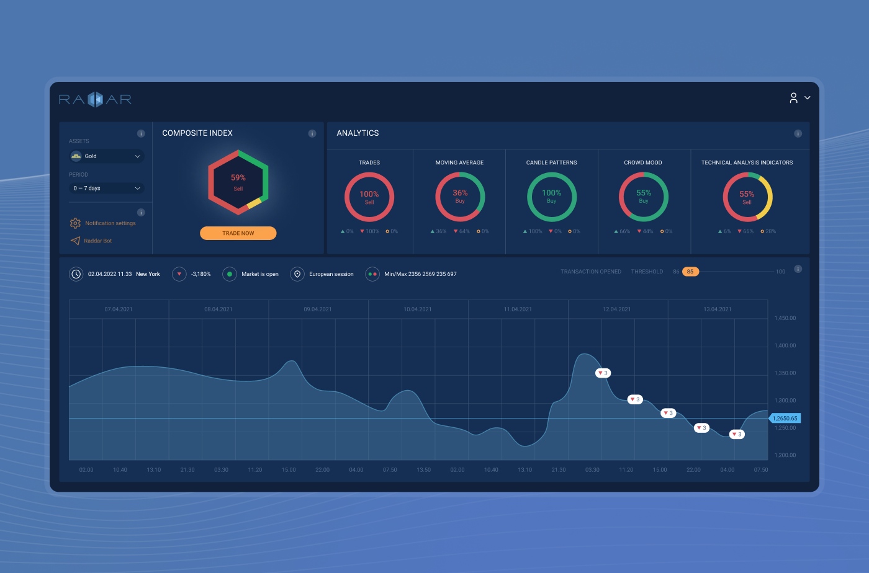Click Moving Average 64% down value

point(461,231)
